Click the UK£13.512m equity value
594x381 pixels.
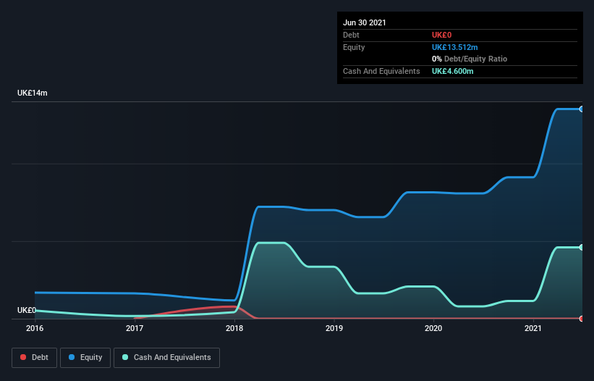[454, 47]
